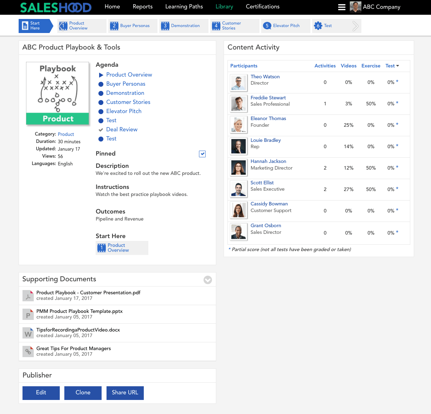Open the Reports menu
431x414 pixels.
143,7
